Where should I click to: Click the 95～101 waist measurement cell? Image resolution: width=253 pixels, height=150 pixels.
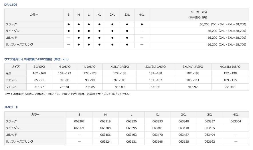230,87
